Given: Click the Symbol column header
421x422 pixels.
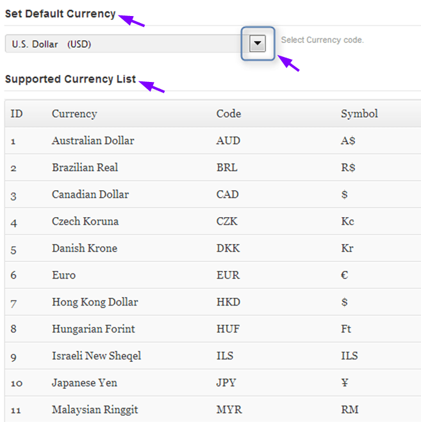Looking at the screenshot, I should pos(359,114).
